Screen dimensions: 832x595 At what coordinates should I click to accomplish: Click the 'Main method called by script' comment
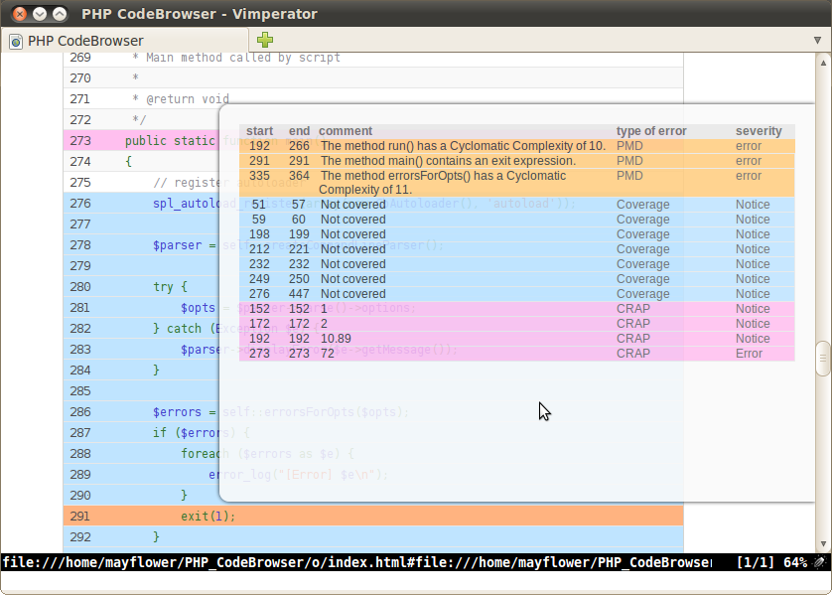point(243,58)
